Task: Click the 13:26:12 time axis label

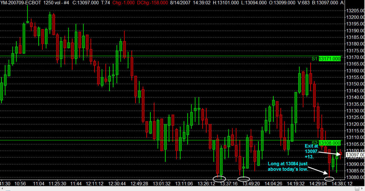Action: (206, 184)
